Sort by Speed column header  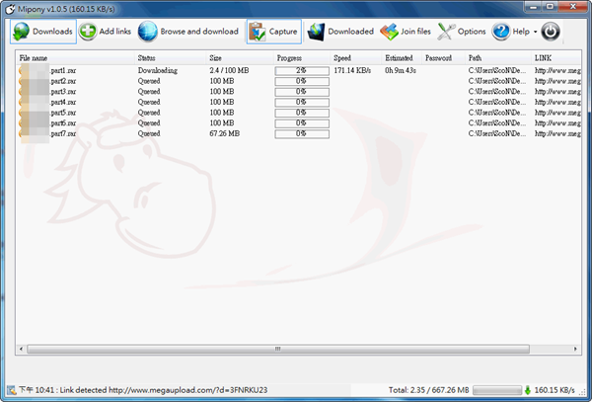pos(356,58)
